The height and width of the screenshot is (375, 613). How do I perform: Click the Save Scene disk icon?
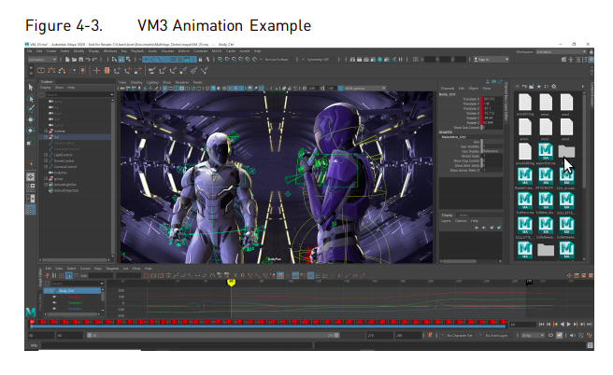[81, 60]
